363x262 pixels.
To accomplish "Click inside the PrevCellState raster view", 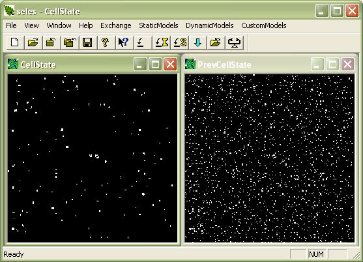I will [270, 158].
